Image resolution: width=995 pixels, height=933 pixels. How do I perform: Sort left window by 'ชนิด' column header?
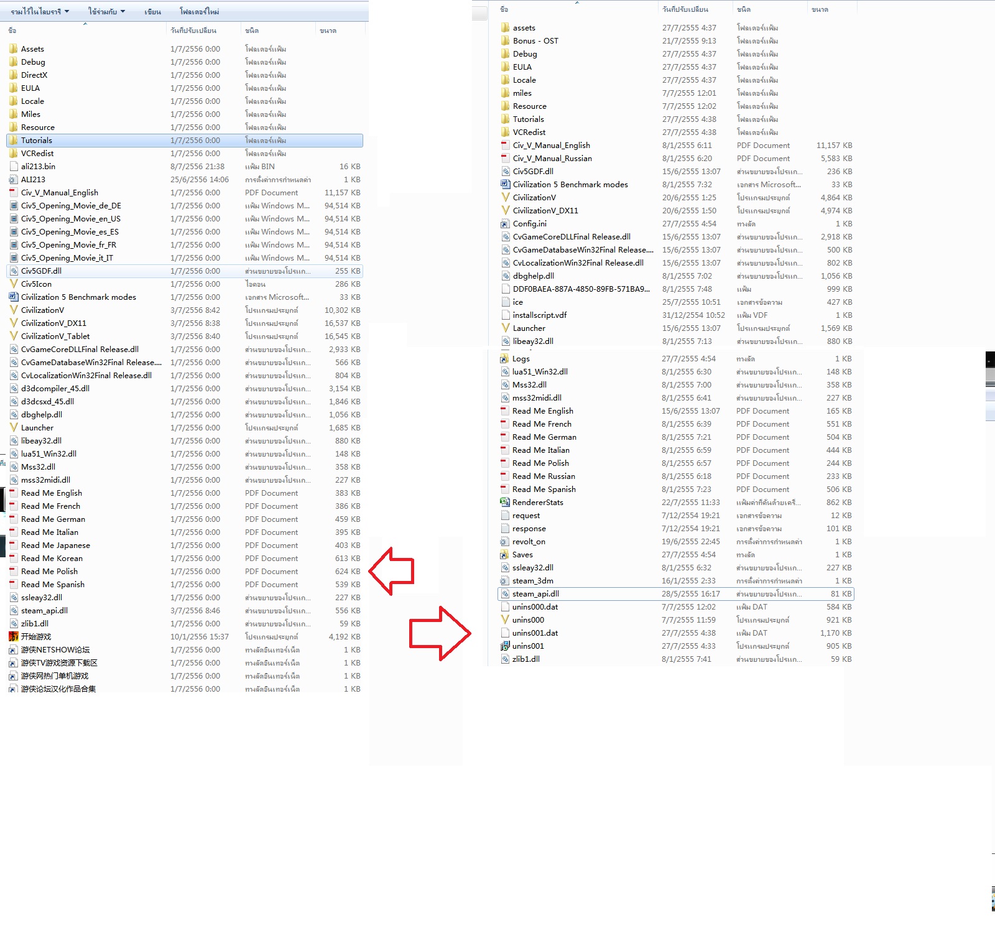tap(278, 30)
